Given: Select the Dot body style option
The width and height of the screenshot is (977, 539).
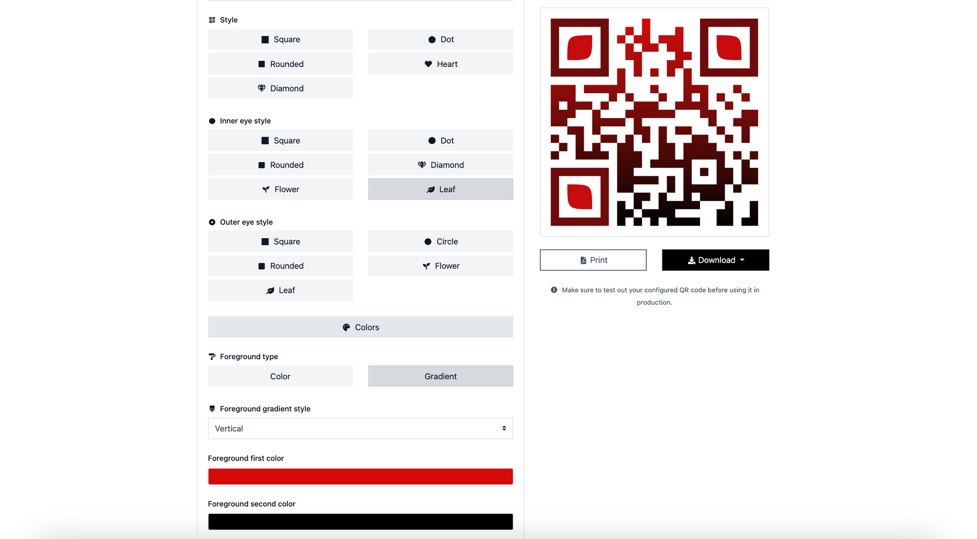Looking at the screenshot, I should 440,39.
